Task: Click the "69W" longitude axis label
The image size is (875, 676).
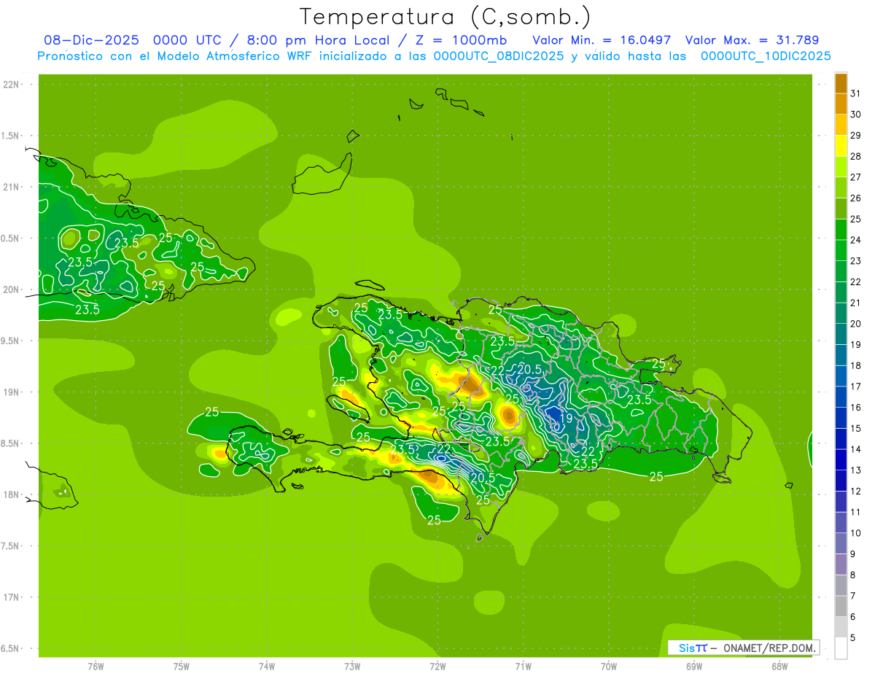Action: tap(694, 667)
